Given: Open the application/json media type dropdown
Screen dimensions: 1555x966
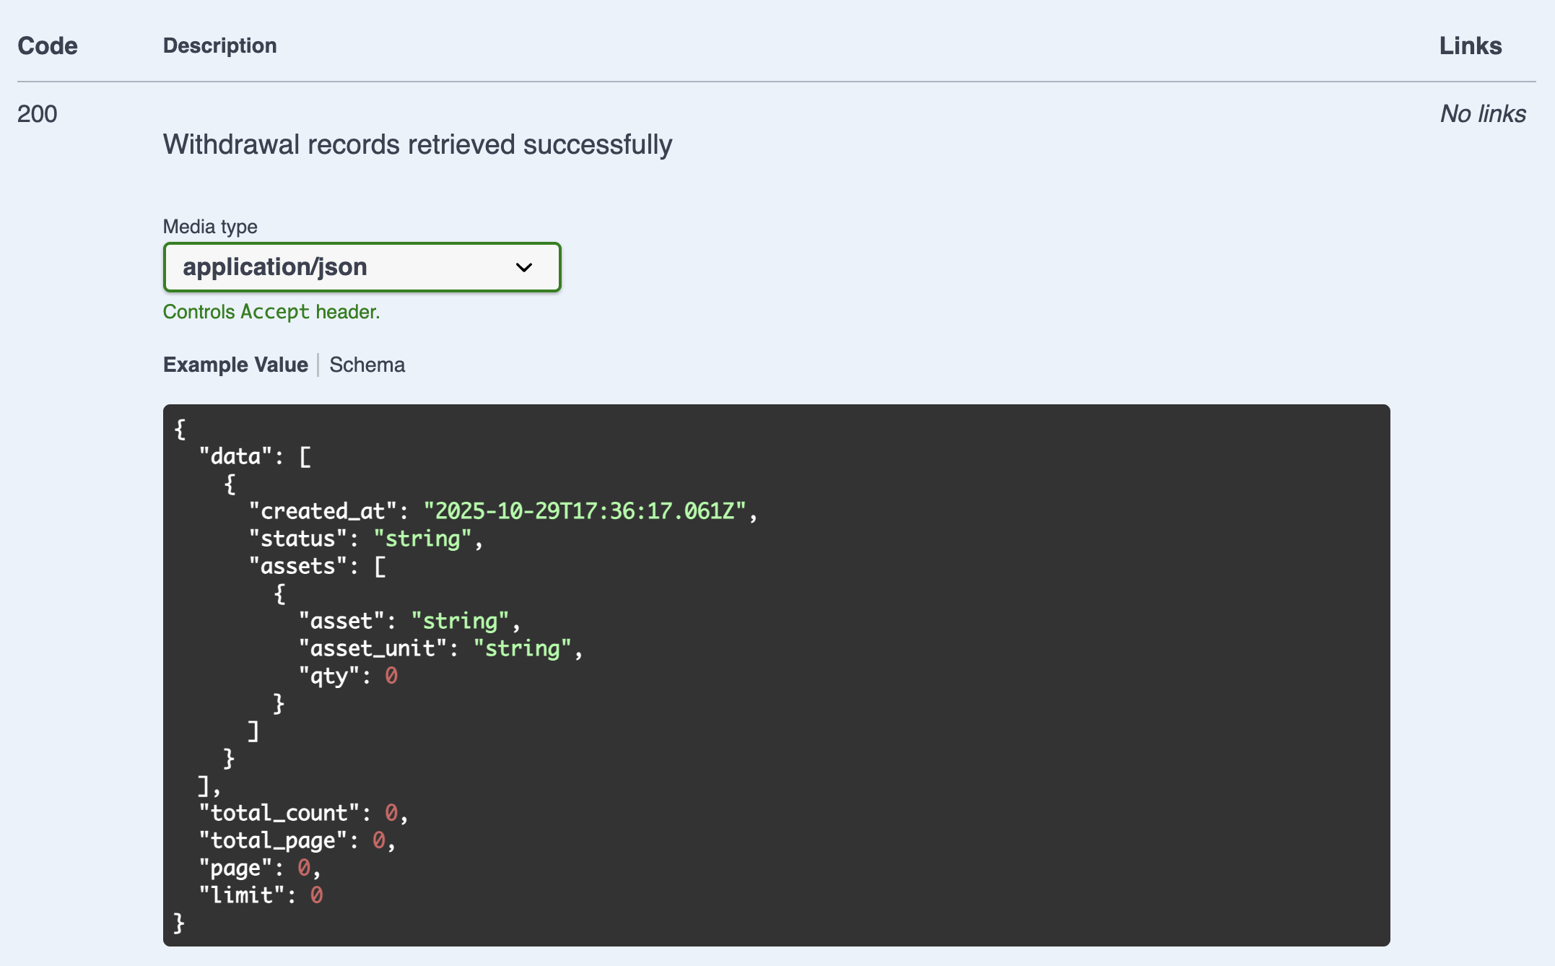Looking at the screenshot, I should coord(361,267).
